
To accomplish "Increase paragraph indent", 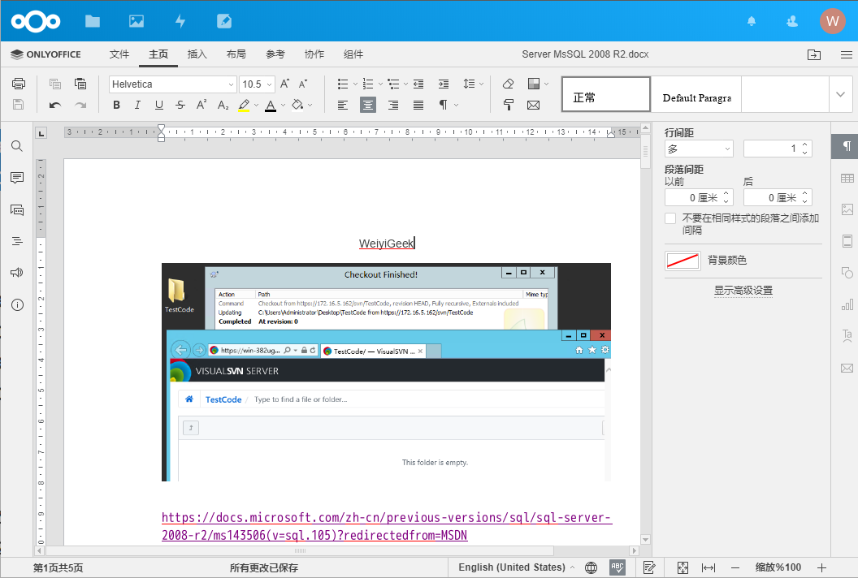I will [444, 84].
